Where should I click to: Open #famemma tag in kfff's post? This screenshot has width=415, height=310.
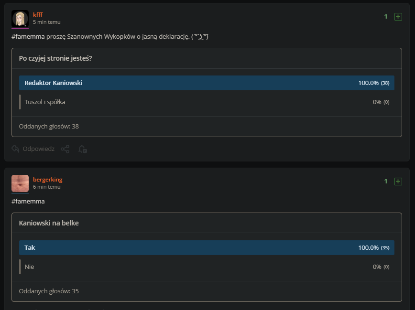(28, 37)
